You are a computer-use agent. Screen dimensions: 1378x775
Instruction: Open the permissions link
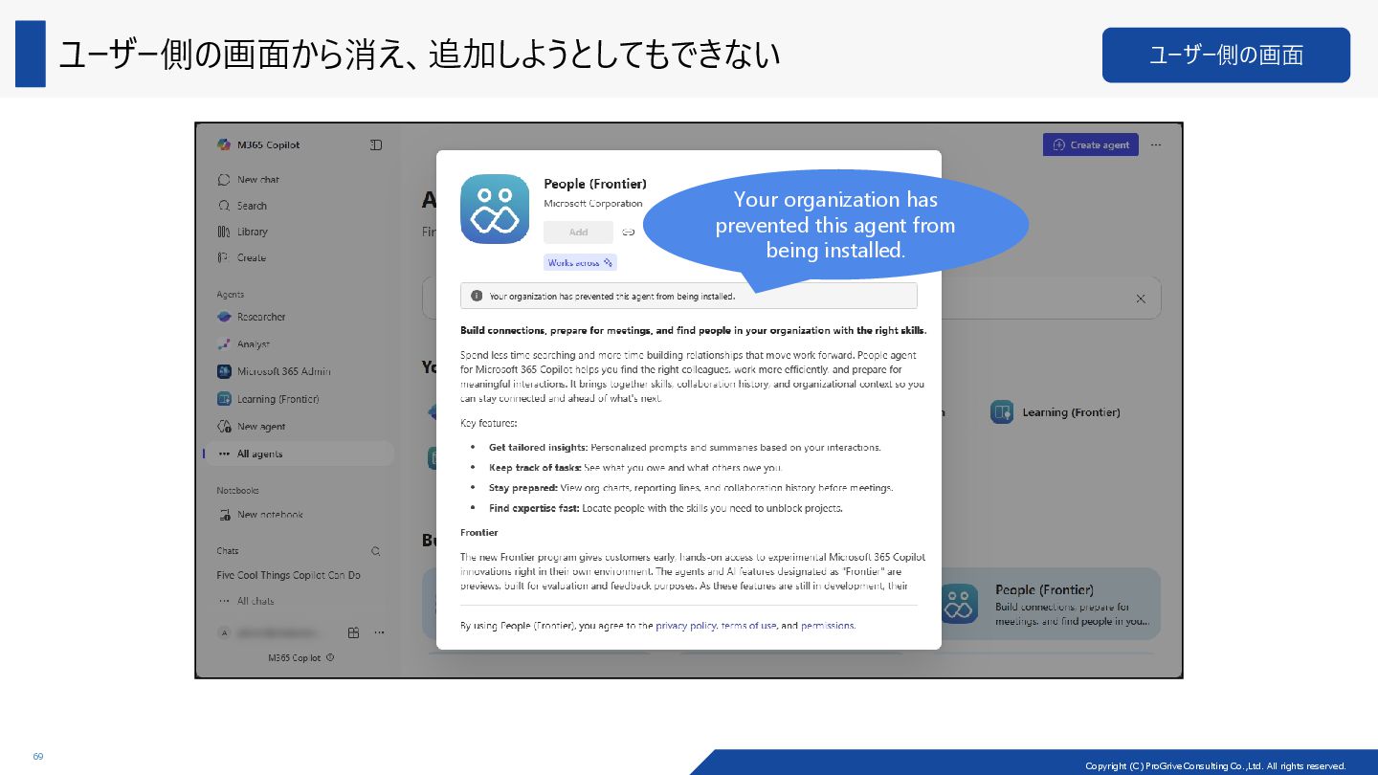click(827, 626)
